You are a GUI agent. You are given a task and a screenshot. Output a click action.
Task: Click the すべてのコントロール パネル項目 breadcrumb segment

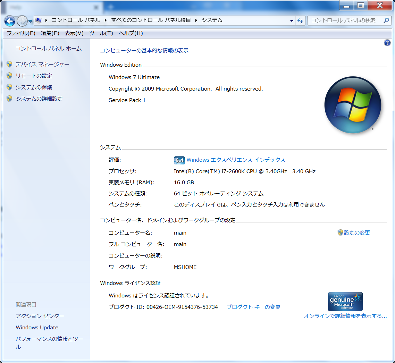pyautogui.click(x=151, y=20)
